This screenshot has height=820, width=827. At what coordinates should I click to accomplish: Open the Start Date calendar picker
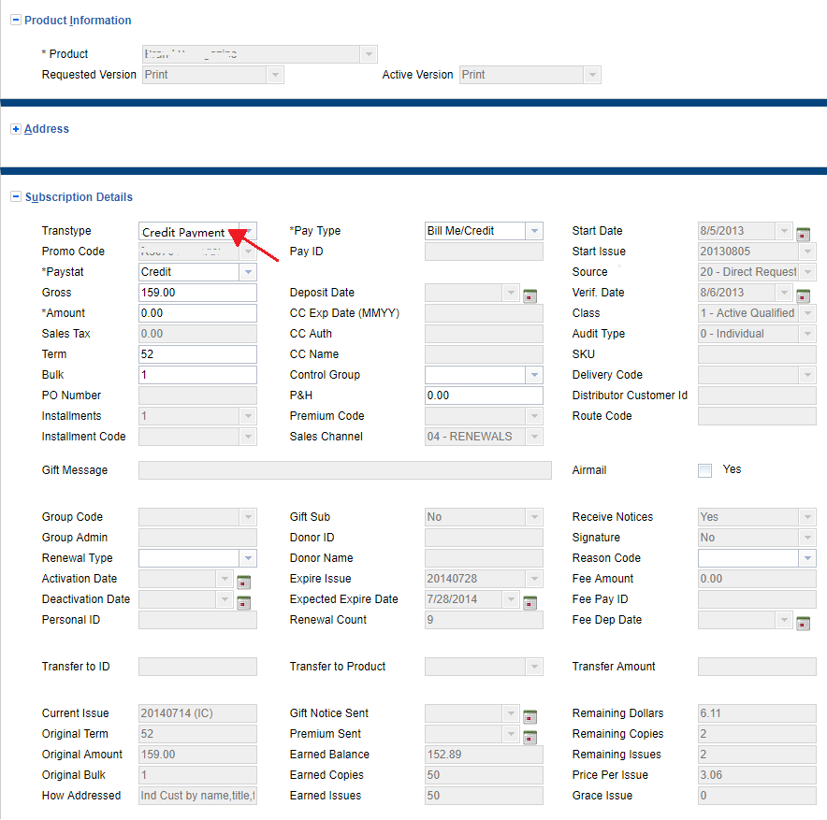click(x=803, y=234)
